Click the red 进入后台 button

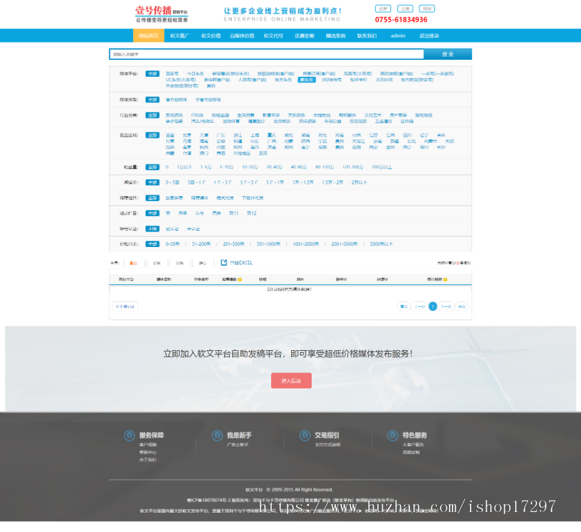(x=291, y=380)
